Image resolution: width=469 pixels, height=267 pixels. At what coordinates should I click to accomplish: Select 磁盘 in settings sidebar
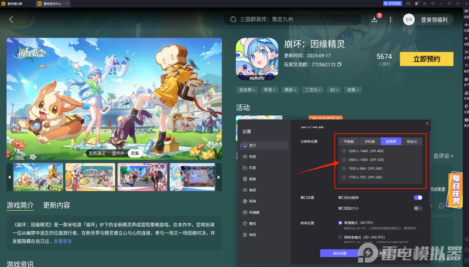click(x=264, y=179)
